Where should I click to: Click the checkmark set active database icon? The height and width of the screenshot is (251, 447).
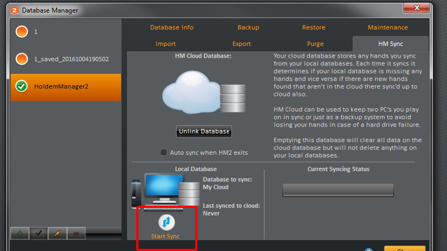39,234
